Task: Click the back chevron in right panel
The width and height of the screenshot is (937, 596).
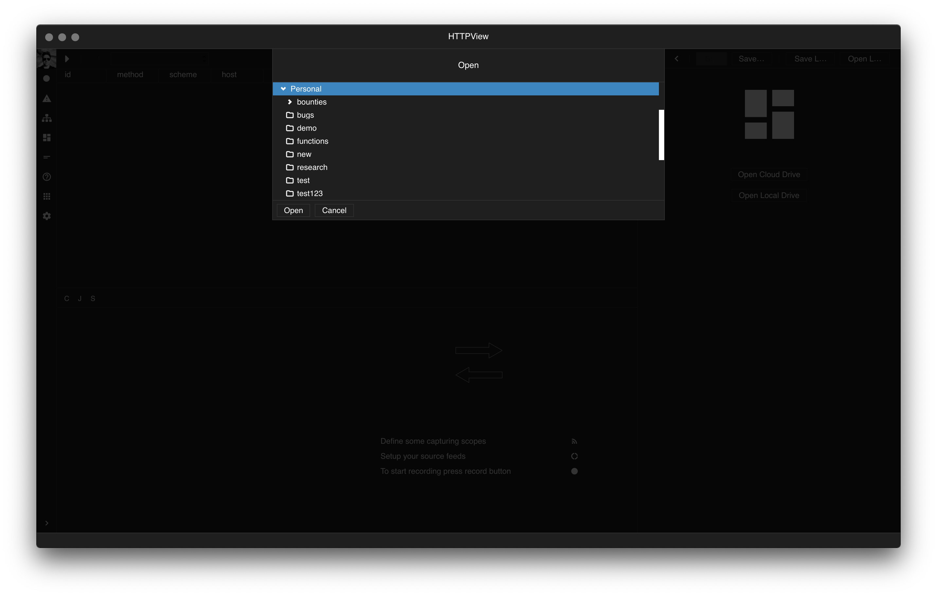Action: 677,59
